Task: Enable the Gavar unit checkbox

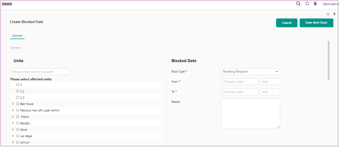Action: pyautogui.click(x=18, y=129)
